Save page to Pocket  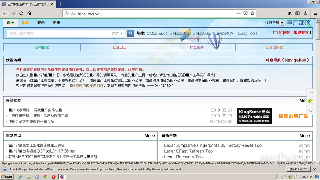[245, 13]
